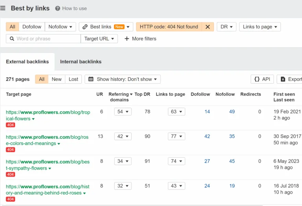
Task: Click the API braces icon
Action: pyautogui.click(x=257, y=79)
